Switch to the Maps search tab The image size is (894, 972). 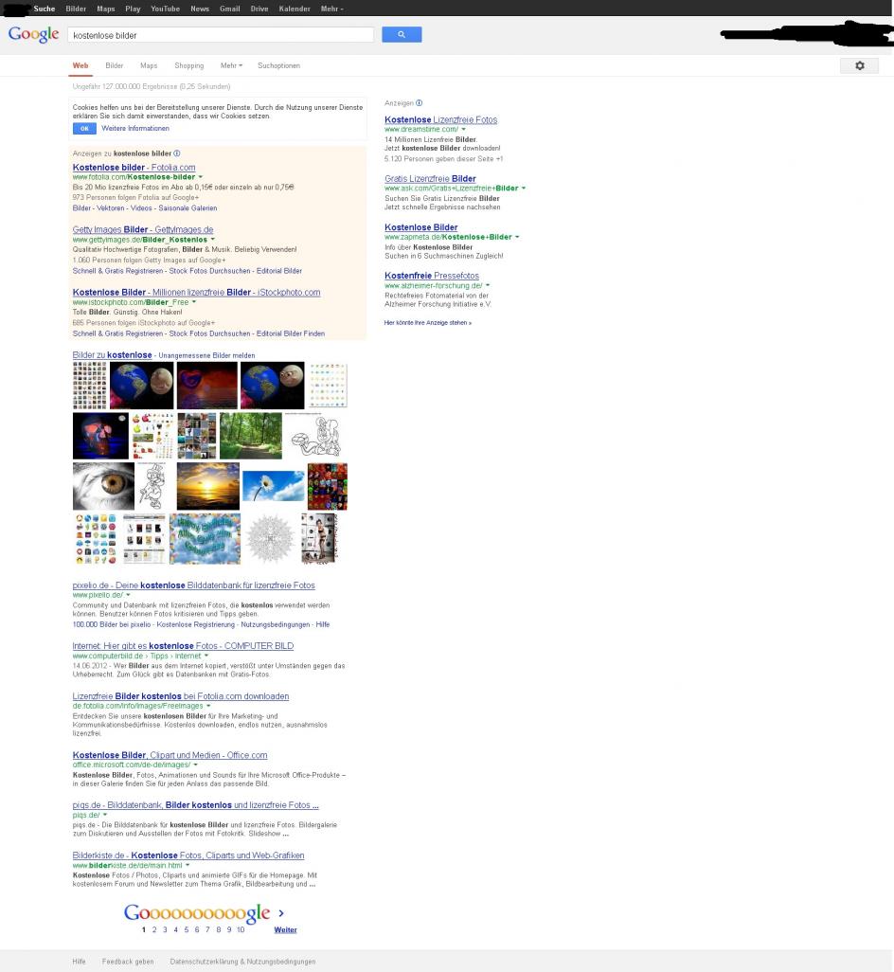pos(149,65)
